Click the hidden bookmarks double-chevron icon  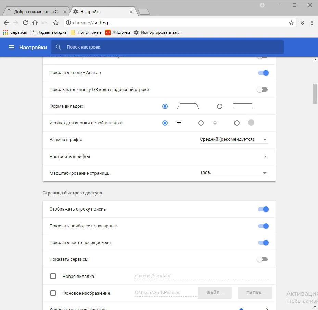coord(302,23)
